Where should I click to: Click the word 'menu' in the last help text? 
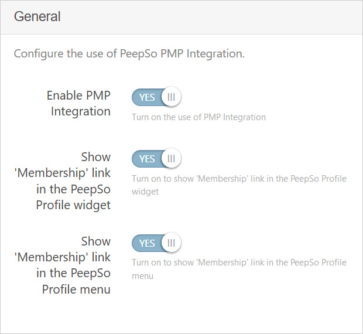(x=143, y=276)
